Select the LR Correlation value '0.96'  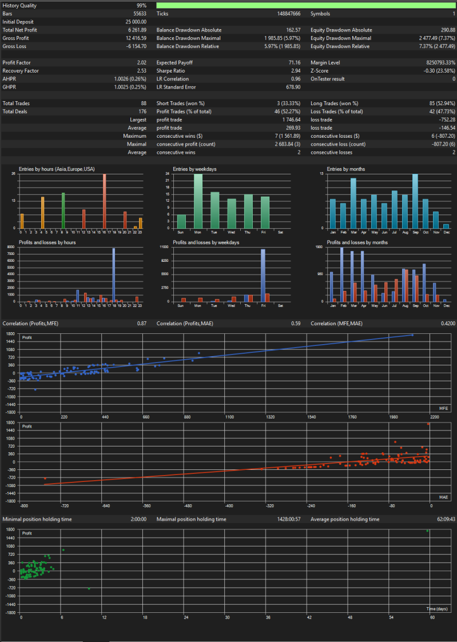[296, 79]
